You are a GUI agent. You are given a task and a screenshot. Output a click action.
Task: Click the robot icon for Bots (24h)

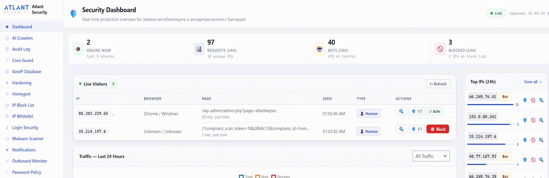click(x=320, y=49)
